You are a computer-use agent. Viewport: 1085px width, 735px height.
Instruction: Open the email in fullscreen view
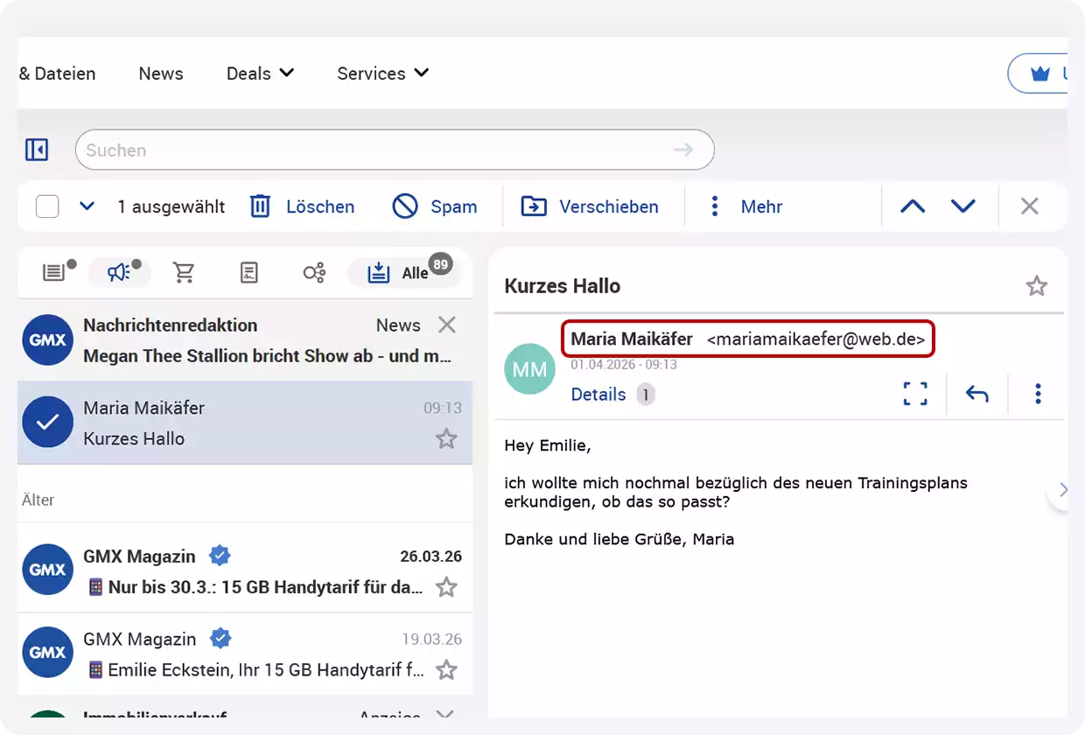tap(914, 394)
